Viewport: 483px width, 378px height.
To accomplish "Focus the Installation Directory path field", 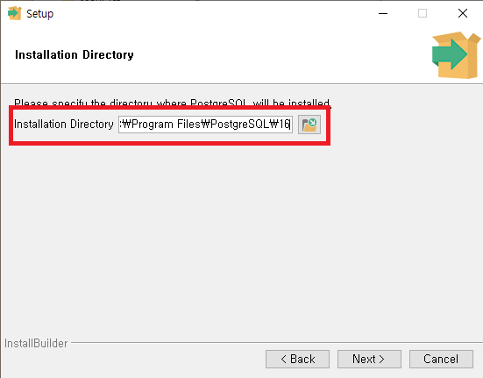I will point(205,125).
